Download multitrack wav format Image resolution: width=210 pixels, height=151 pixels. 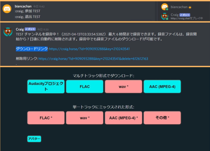tap(123, 86)
